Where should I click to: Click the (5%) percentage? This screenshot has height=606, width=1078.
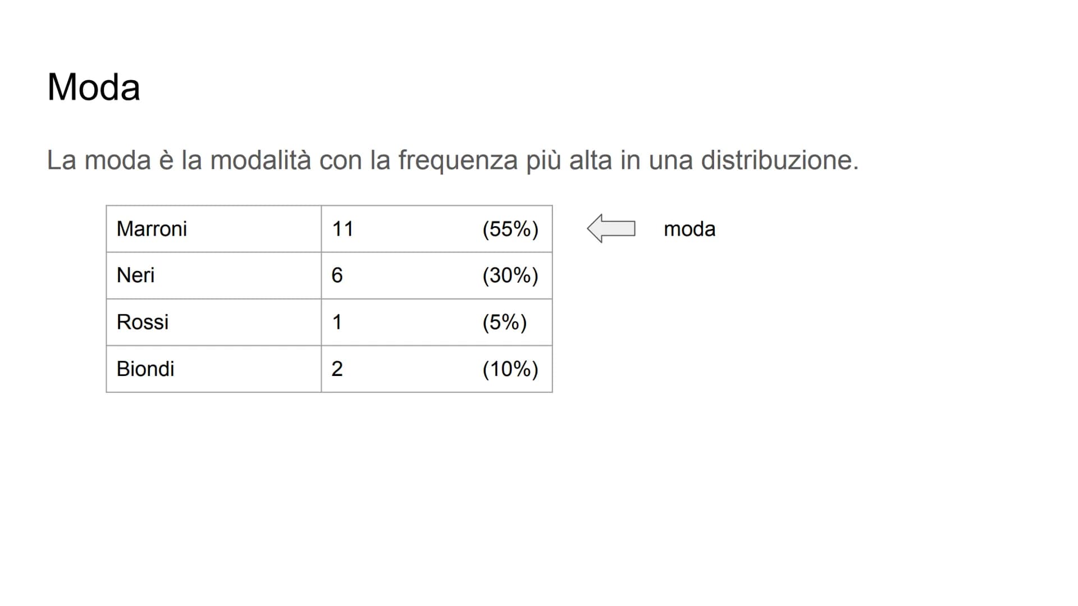504,322
